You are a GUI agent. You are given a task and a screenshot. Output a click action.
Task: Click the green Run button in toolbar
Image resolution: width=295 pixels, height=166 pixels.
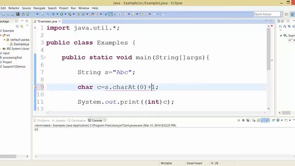tap(61, 14)
